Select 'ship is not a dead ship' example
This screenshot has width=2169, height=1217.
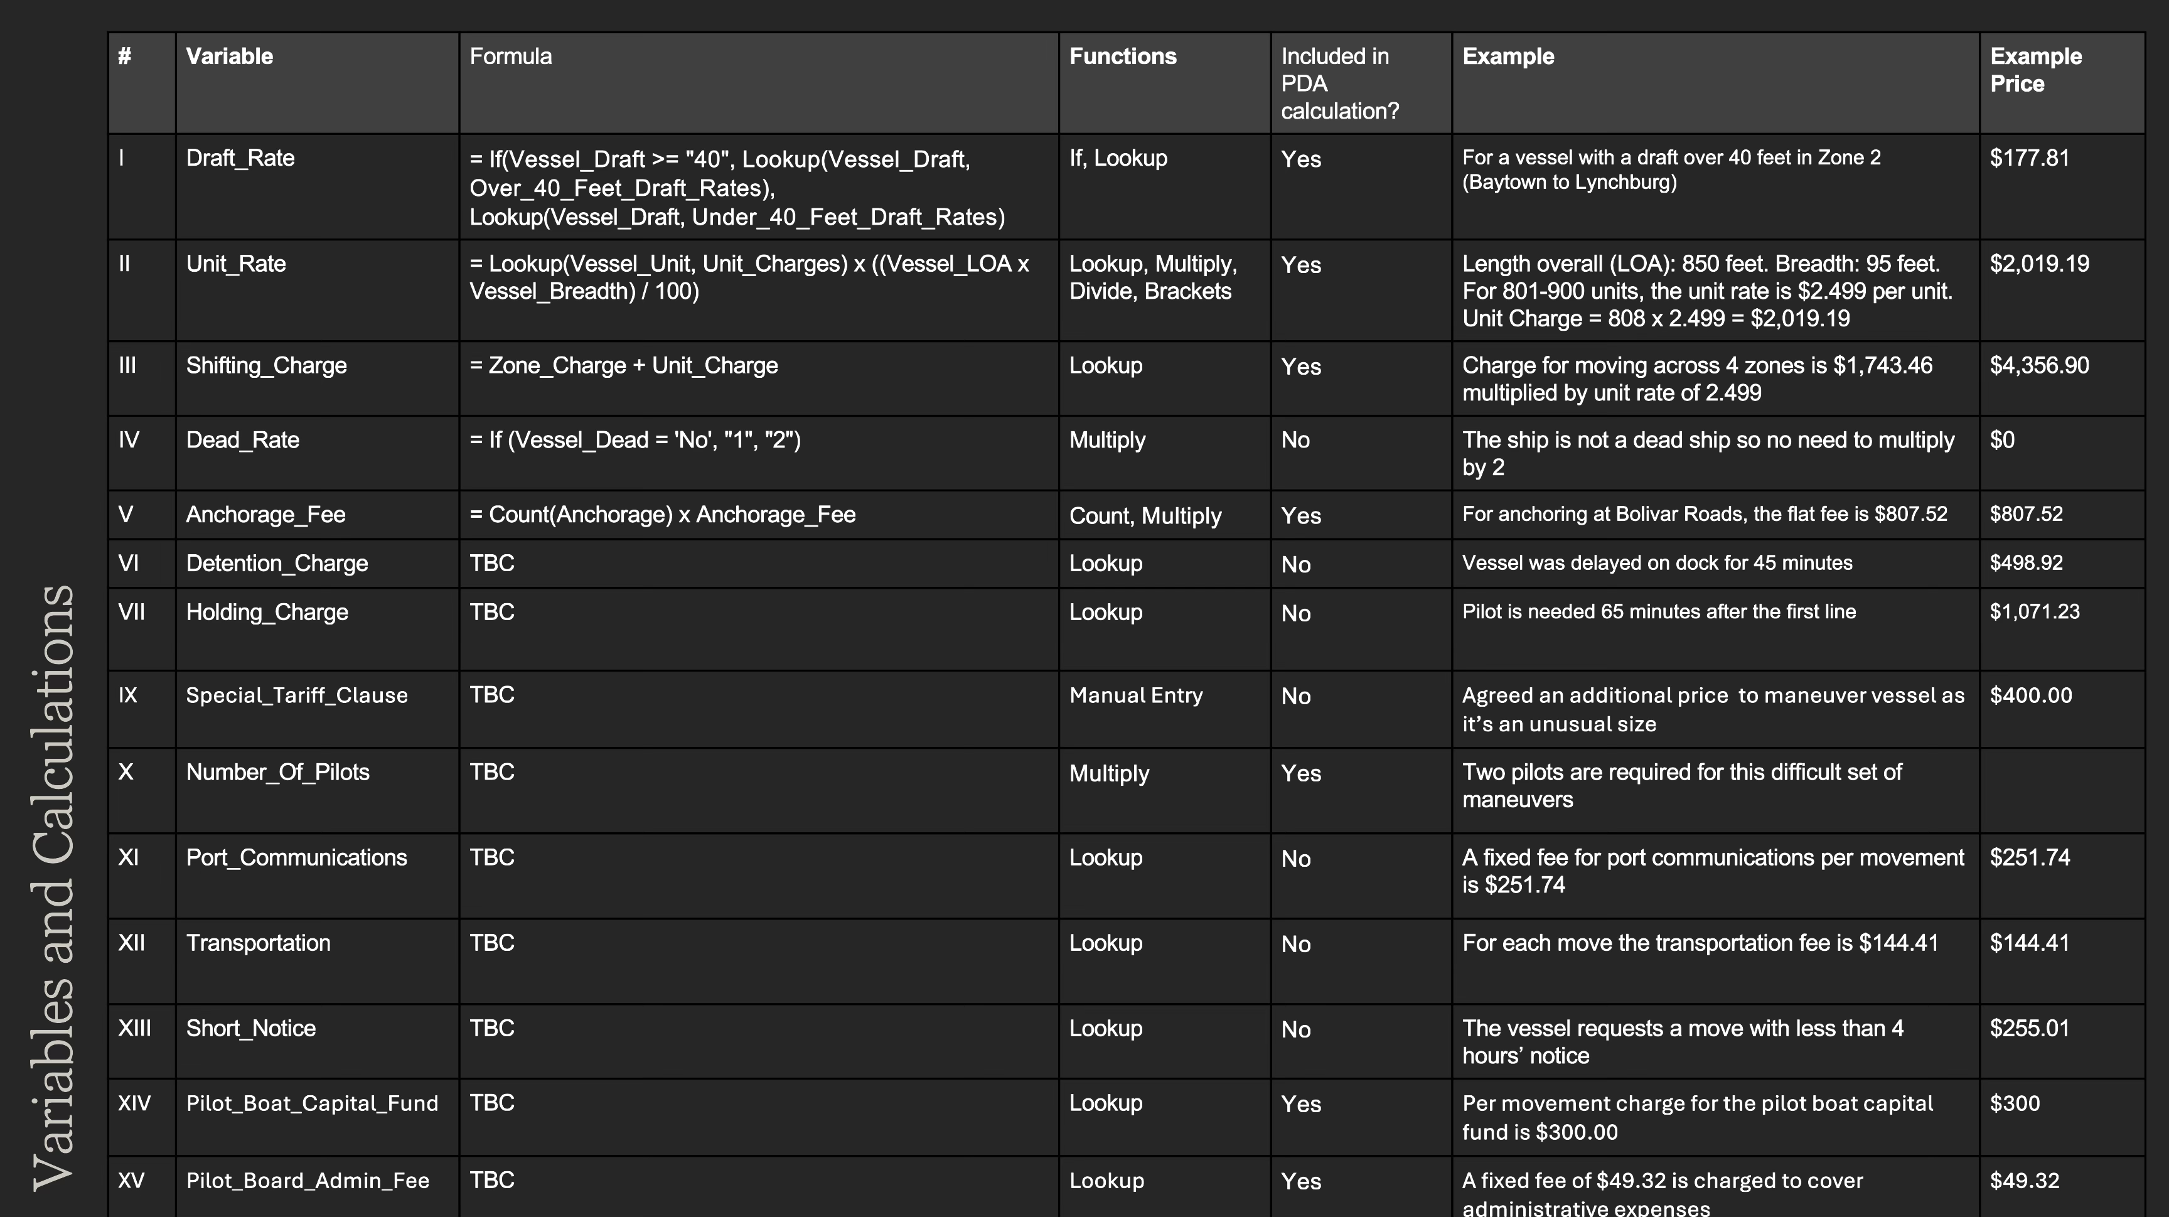click(1708, 453)
